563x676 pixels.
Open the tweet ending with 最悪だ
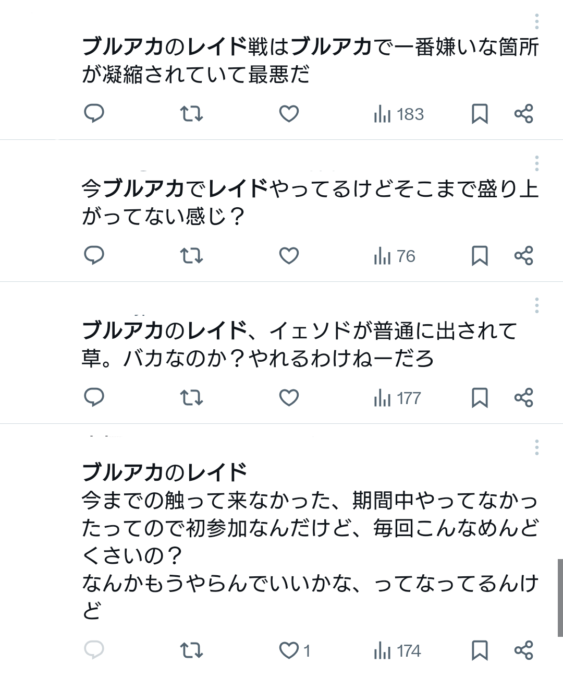[310, 61]
